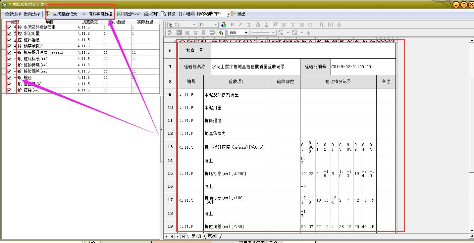Click the Export Excel icon

[x=119, y=14]
